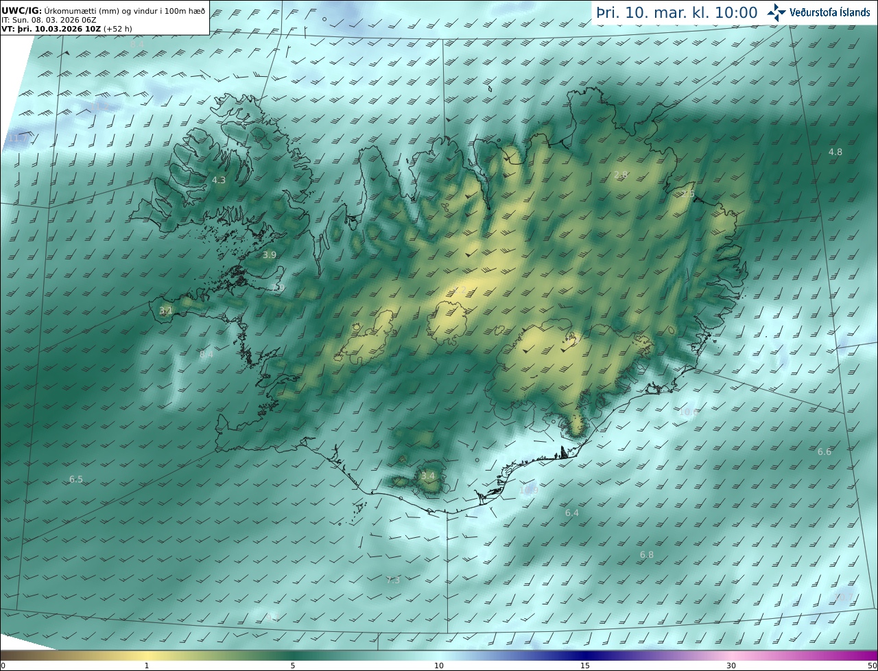
Task: Click the "Veðurstofa Íslands" logo text
Action: point(829,12)
